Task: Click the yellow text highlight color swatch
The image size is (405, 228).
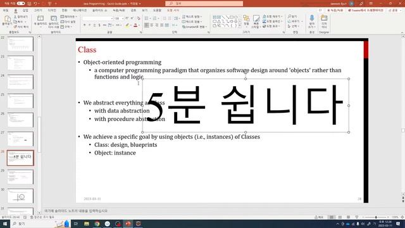Action: coord(127,25)
